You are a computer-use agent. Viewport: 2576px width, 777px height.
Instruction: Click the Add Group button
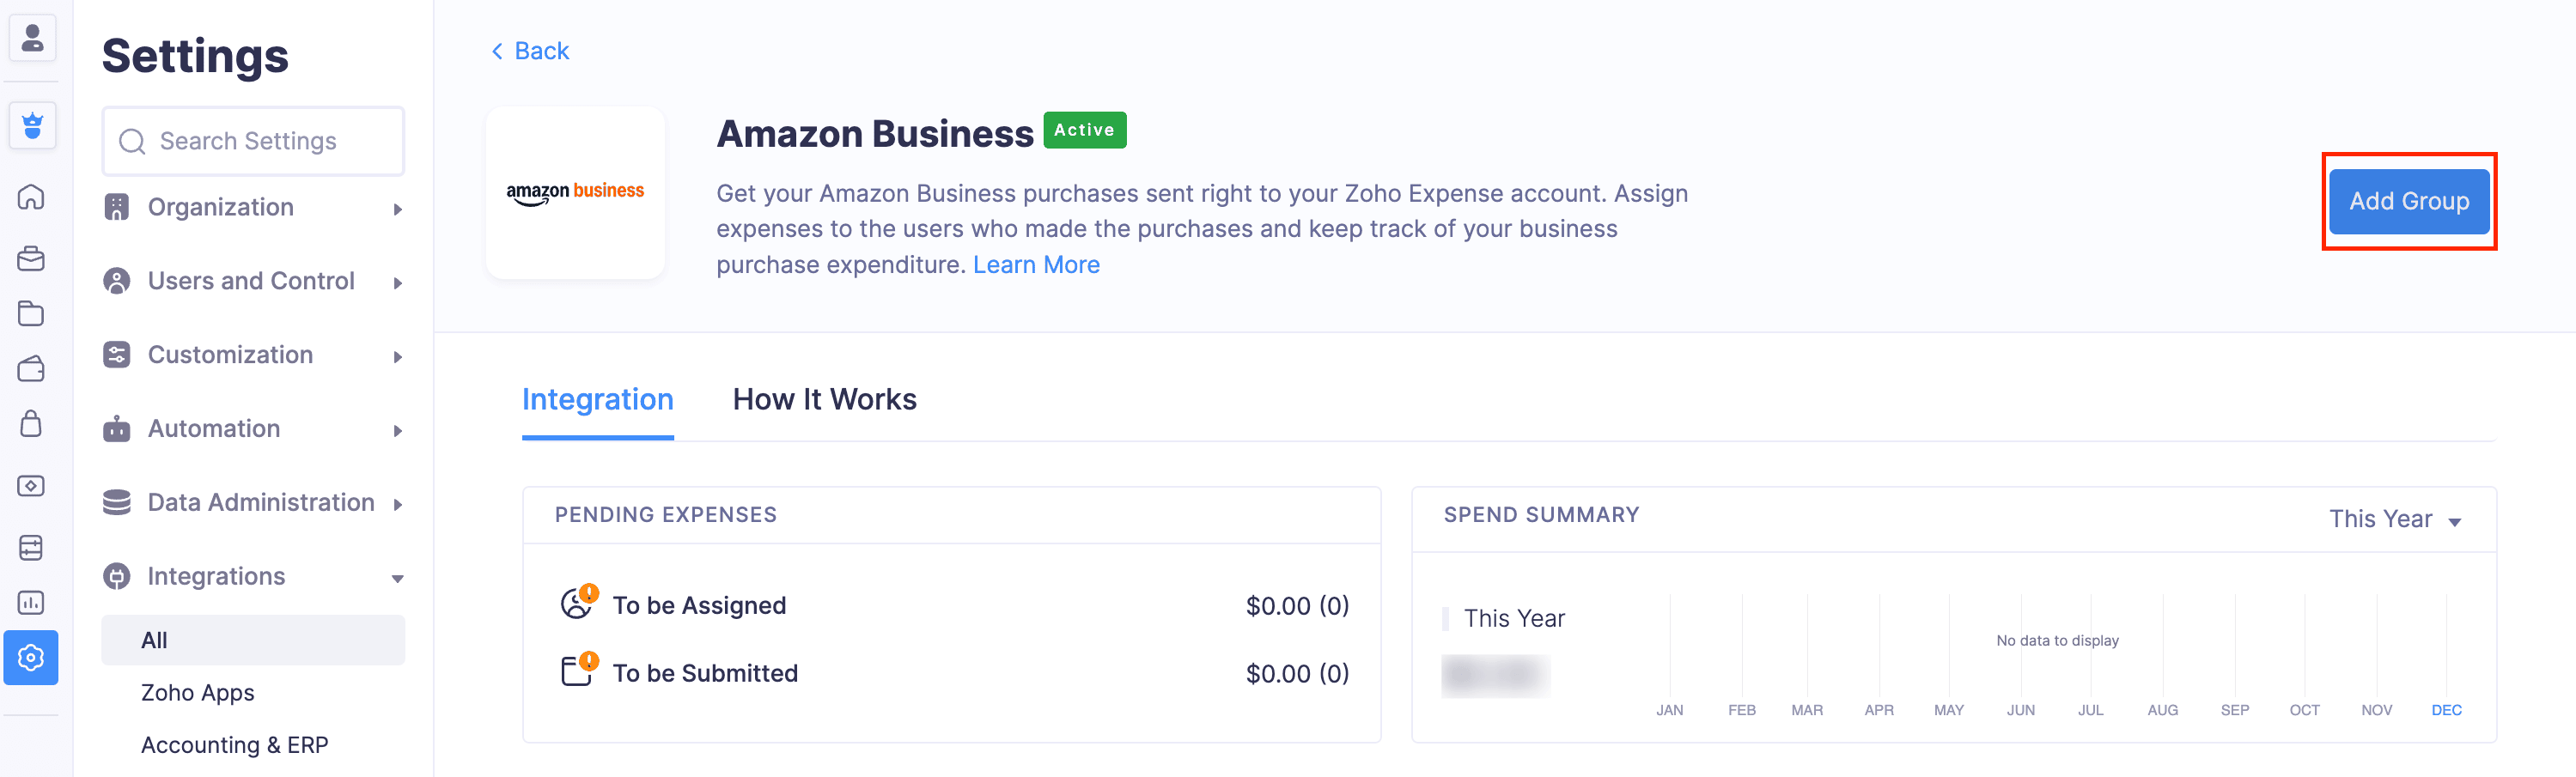coord(2408,201)
